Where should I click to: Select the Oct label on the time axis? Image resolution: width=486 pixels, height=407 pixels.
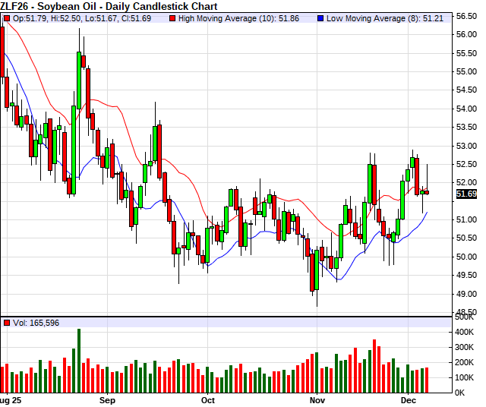[207, 399]
